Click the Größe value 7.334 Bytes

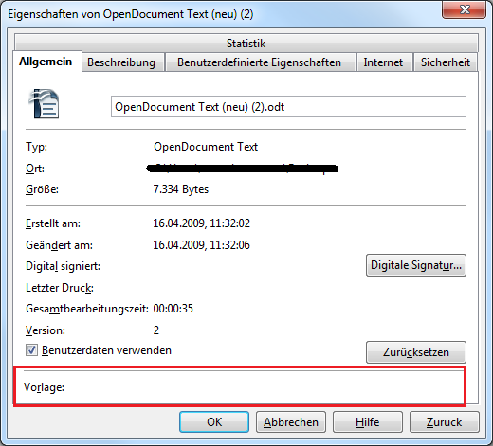(181, 189)
